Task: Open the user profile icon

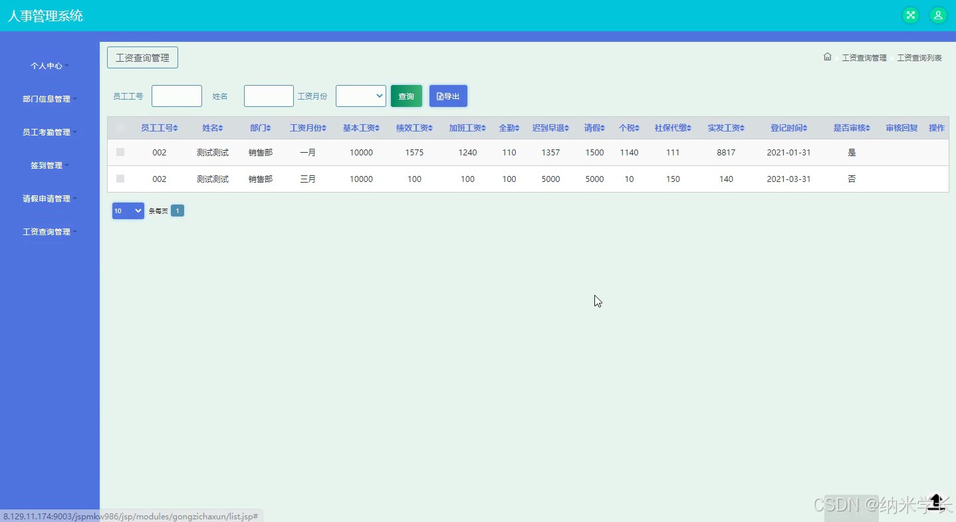Action: (x=938, y=15)
